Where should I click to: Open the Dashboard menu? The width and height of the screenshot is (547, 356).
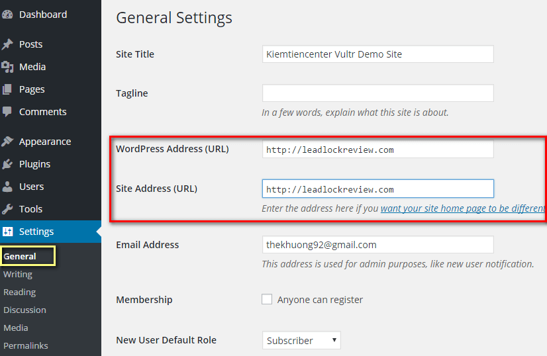[x=43, y=15]
